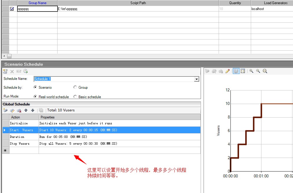
Task: Click the graph toolbar Delete Action icon
Action: pyautogui.click(x=221, y=71)
